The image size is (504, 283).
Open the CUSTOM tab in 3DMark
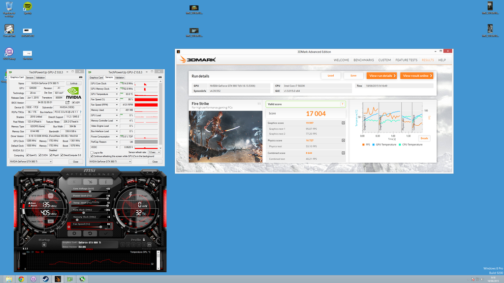tap(384, 60)
